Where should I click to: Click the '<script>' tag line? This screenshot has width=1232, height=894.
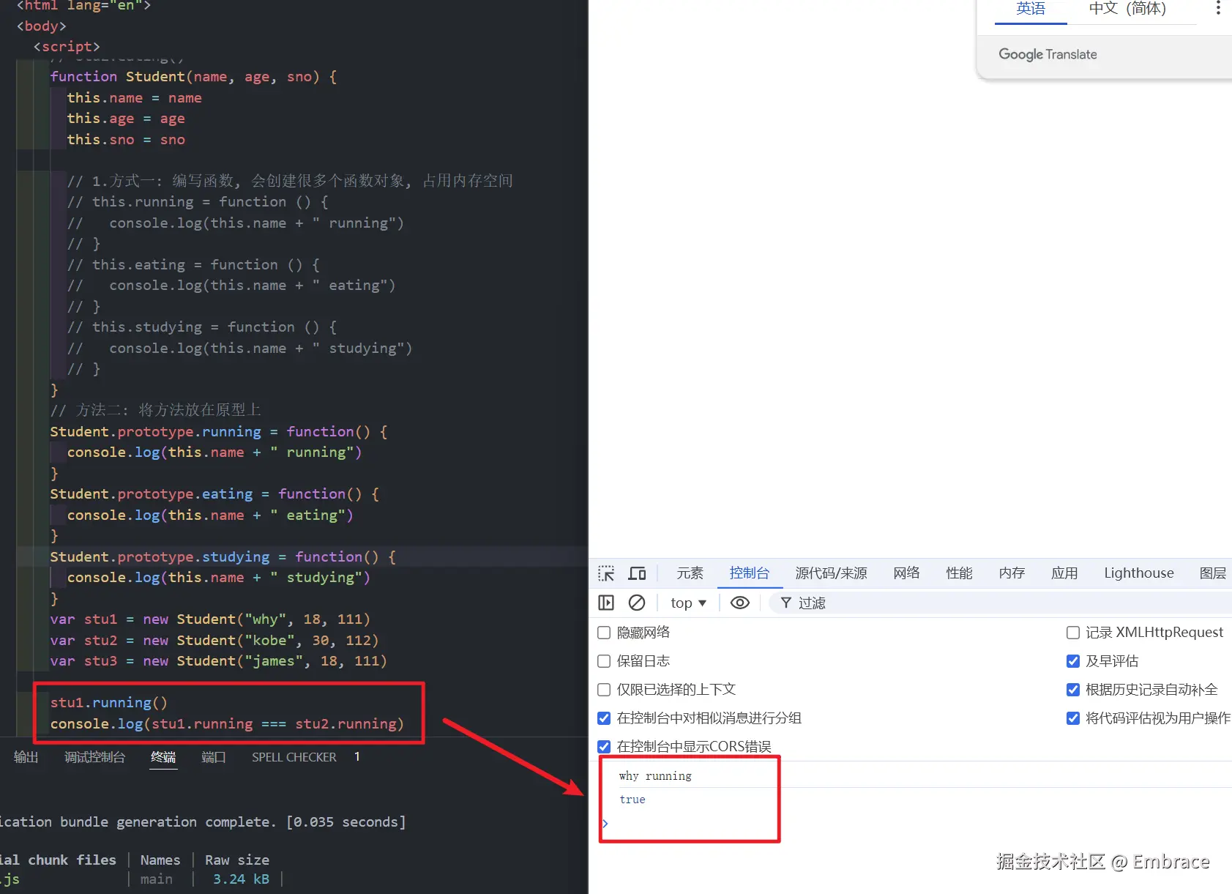click(x=67, y=47)
